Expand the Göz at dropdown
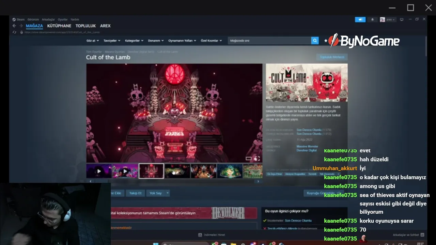 (x=93, y=40)
